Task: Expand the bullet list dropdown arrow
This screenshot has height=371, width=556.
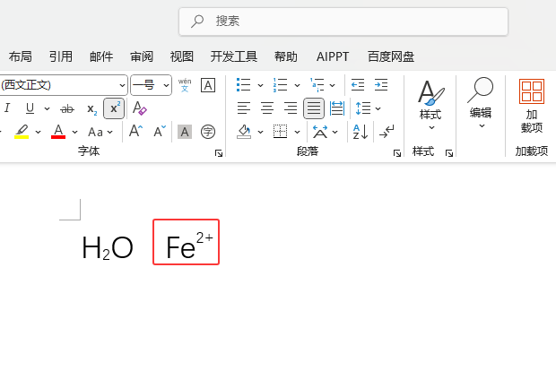Action: 260,85
